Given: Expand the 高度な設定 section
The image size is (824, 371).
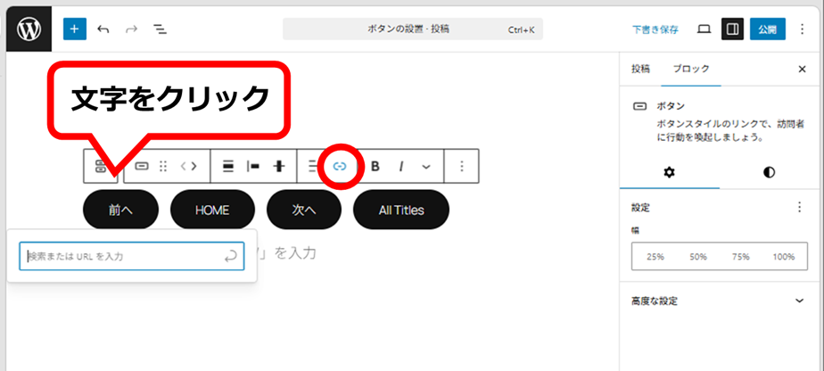Looking at the screenshot, I should pyautogui.click(x=799, y=301).
